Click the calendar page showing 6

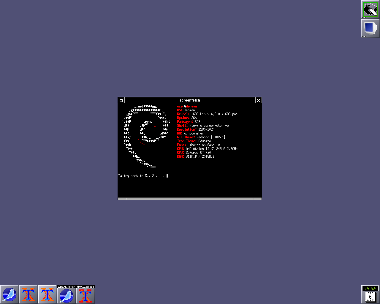pos(370,297)
